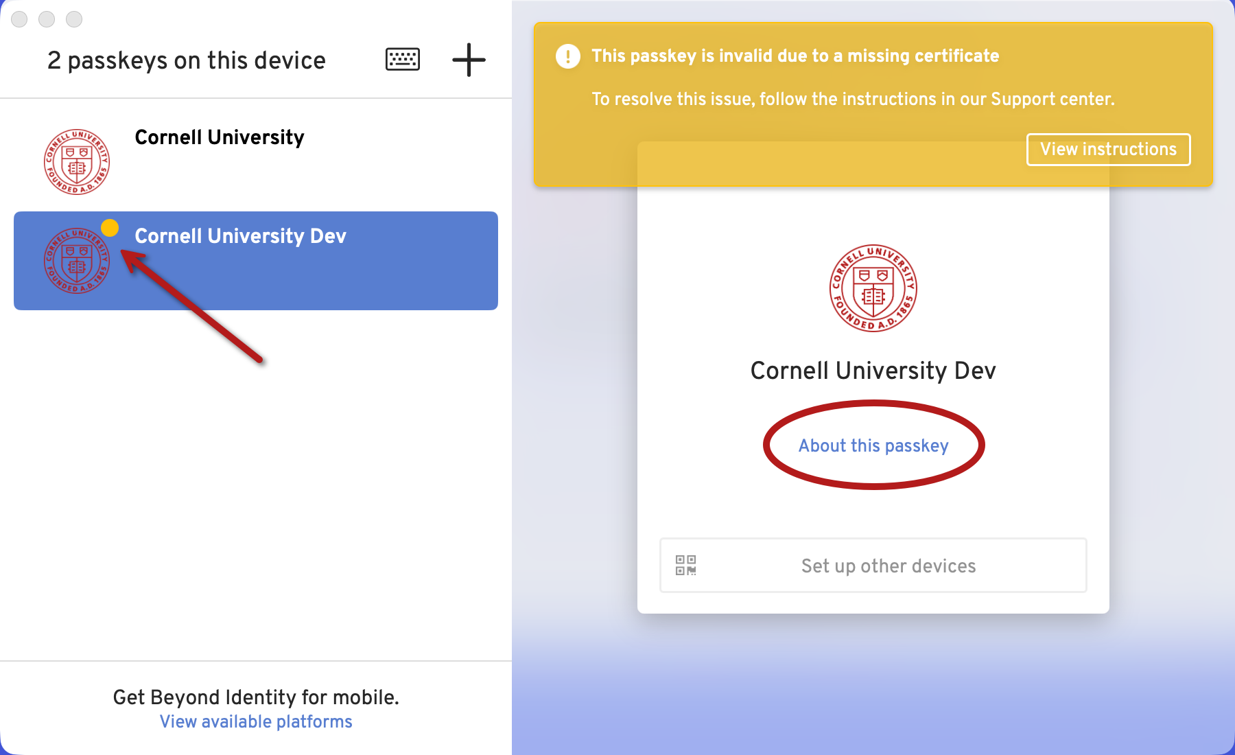The width and height of the screenshot is (1235, 755).
Task: Click the keyboard icon in header
Action: (403, 60)
